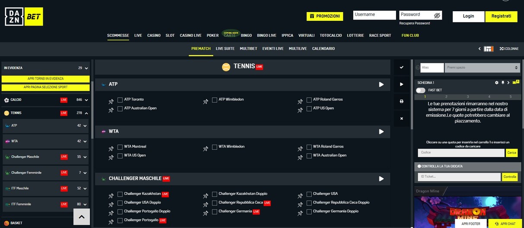
Task: Click Apri Pagina Selezione Sport button
Action: (x=45, y=87)
